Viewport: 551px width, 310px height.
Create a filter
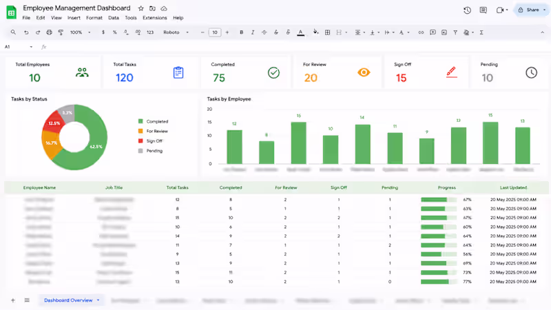pos(455,32)
